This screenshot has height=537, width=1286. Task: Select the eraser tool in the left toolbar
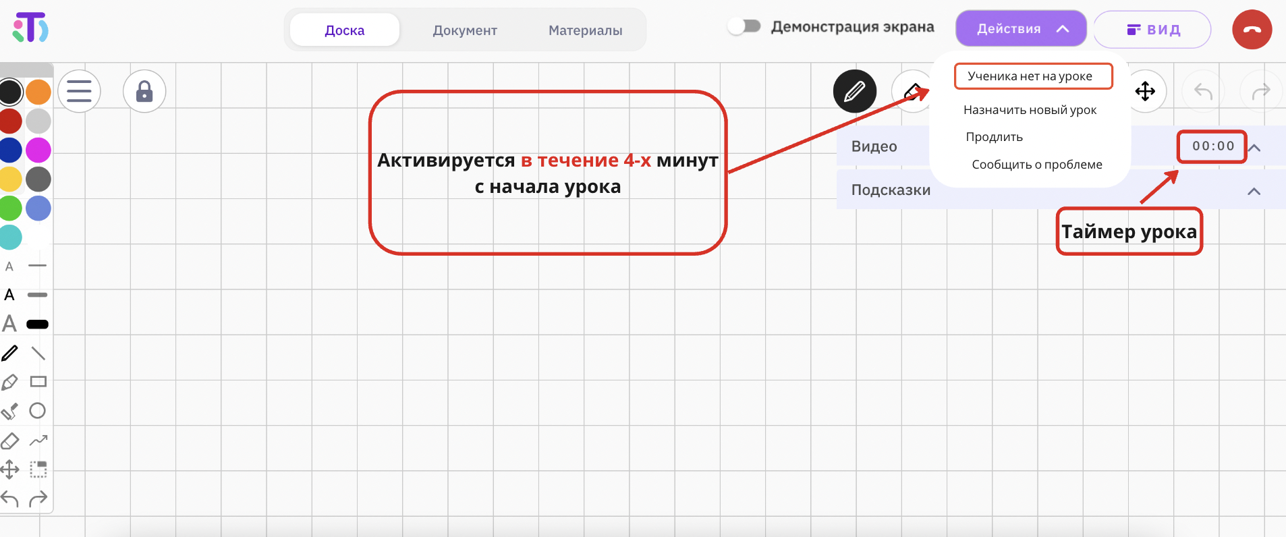tap(9, 441)
